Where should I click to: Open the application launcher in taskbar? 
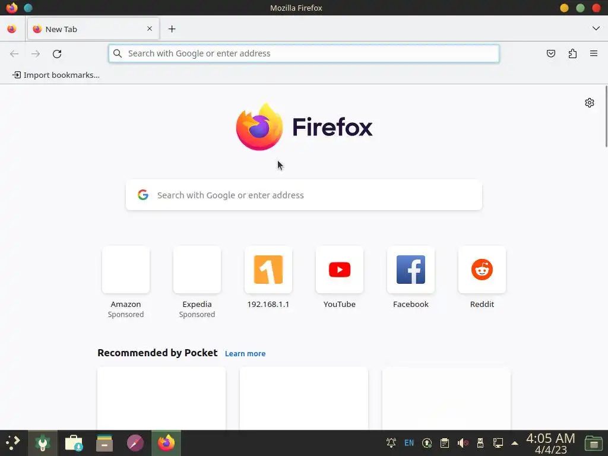[12, 442]
